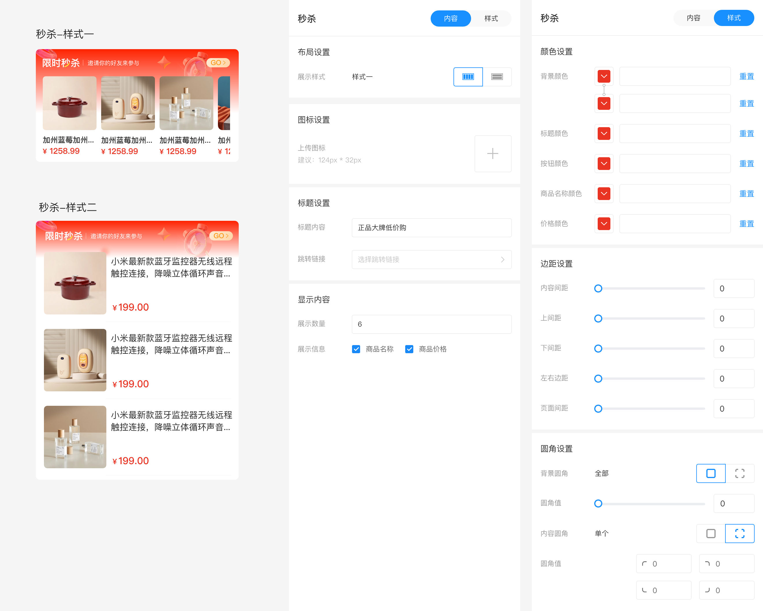Open the 按钮颜色 color dropdown
Screen dimensions: 763x611
(604, 163)
